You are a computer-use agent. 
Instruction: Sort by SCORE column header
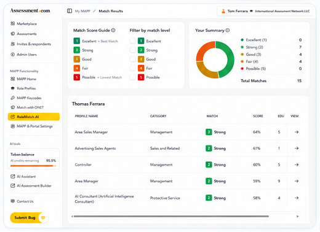(x=258, y=116)
